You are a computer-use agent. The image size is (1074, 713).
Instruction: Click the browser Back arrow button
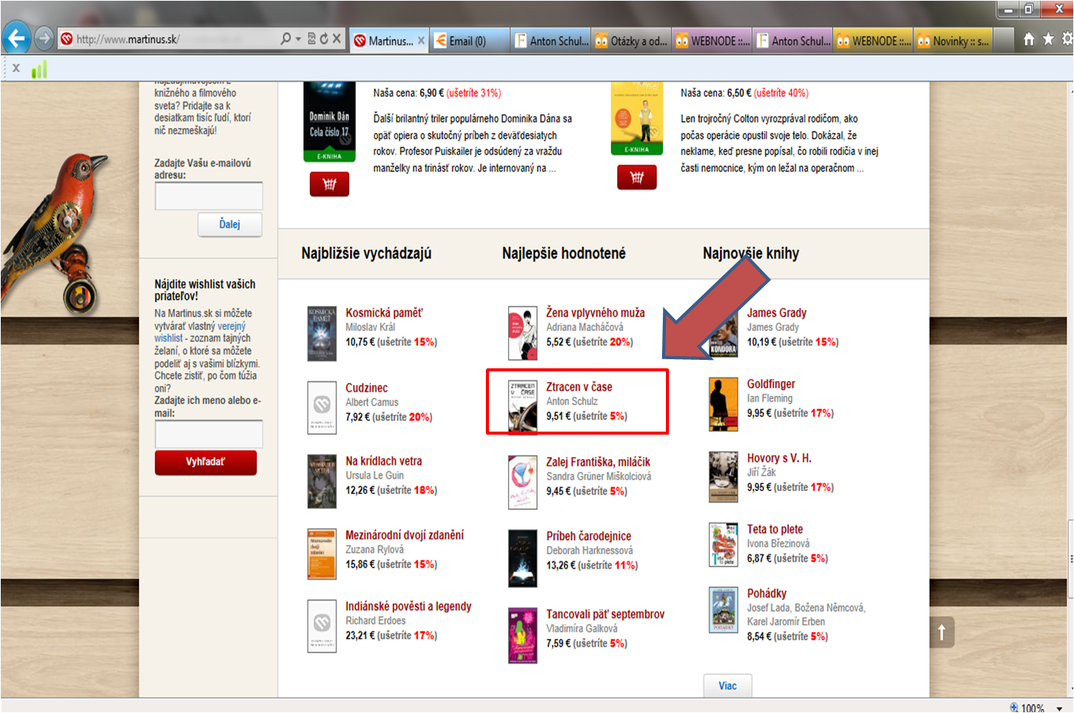[x=17, y=38]
